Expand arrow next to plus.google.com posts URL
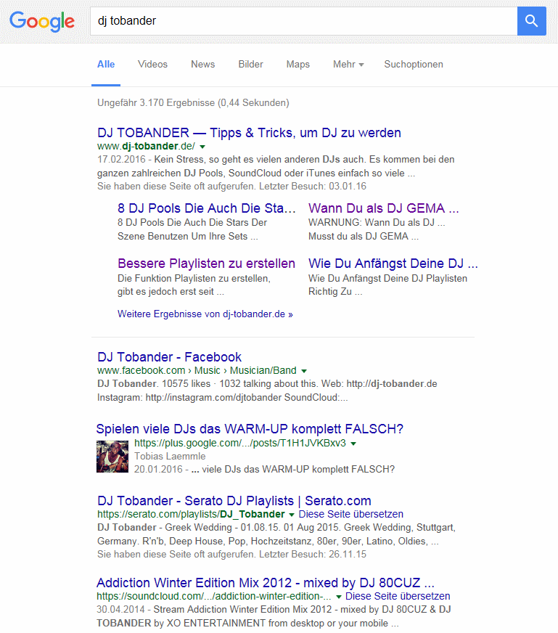Viewport: 558px width, 633px height. (353, 444)
